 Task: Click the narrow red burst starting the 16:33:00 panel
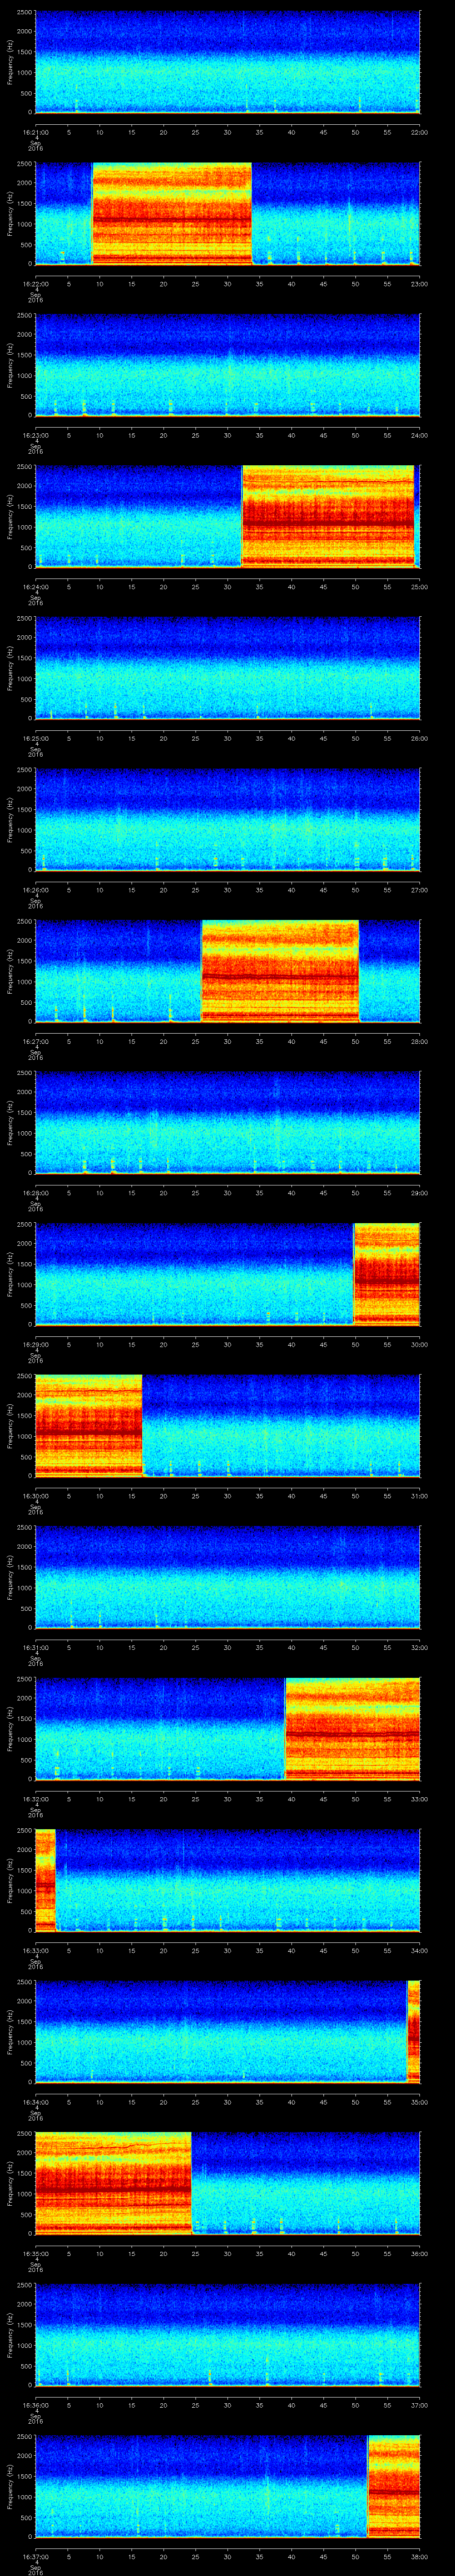45,1880
